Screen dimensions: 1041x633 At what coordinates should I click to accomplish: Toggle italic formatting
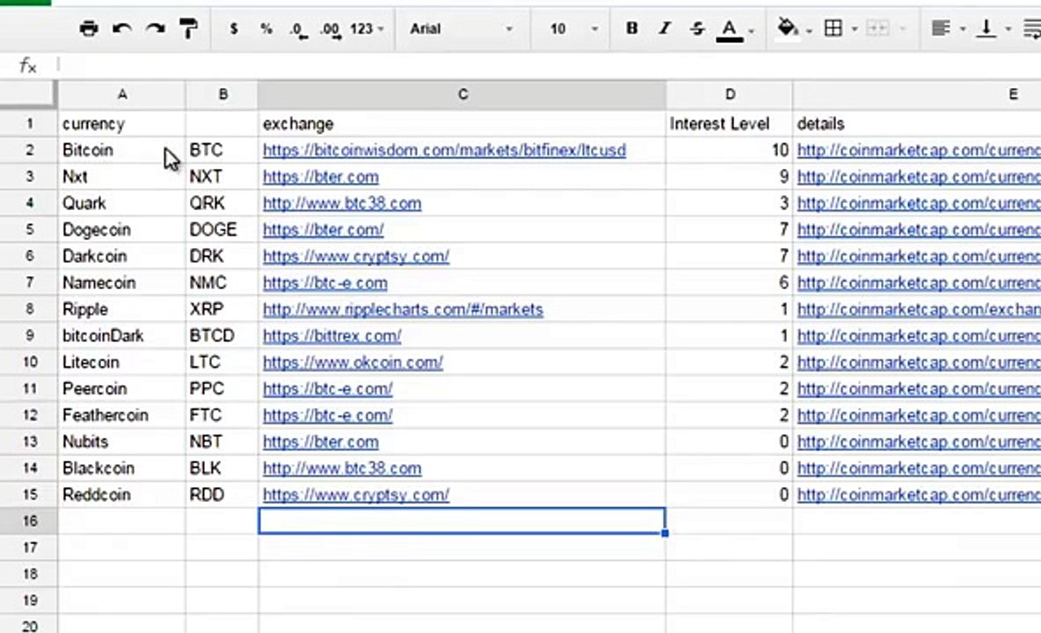[665, 29]
